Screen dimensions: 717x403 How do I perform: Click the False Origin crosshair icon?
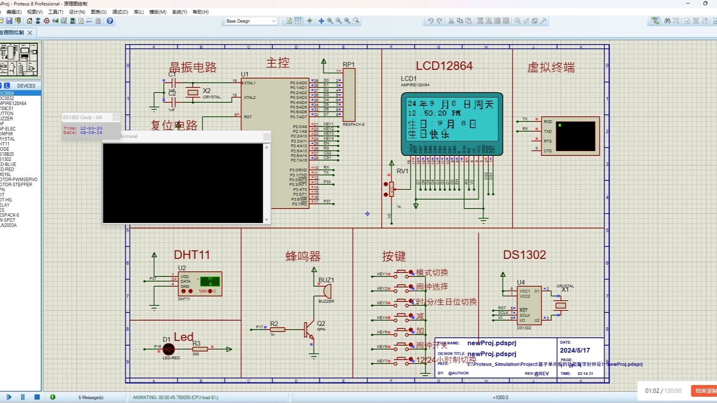(309, 21)
